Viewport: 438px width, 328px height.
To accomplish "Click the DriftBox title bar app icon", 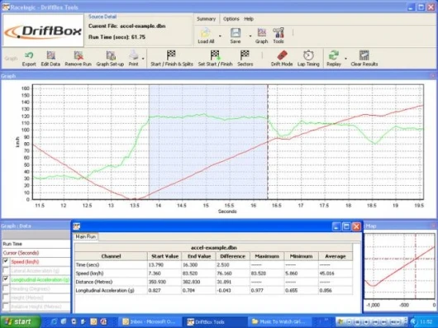I will 6,7.
